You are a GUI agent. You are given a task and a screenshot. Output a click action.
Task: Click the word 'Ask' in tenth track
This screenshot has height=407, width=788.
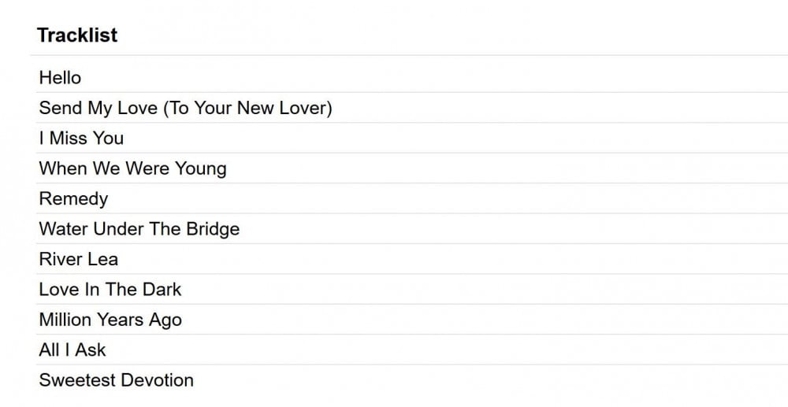[x=90, y=350]
